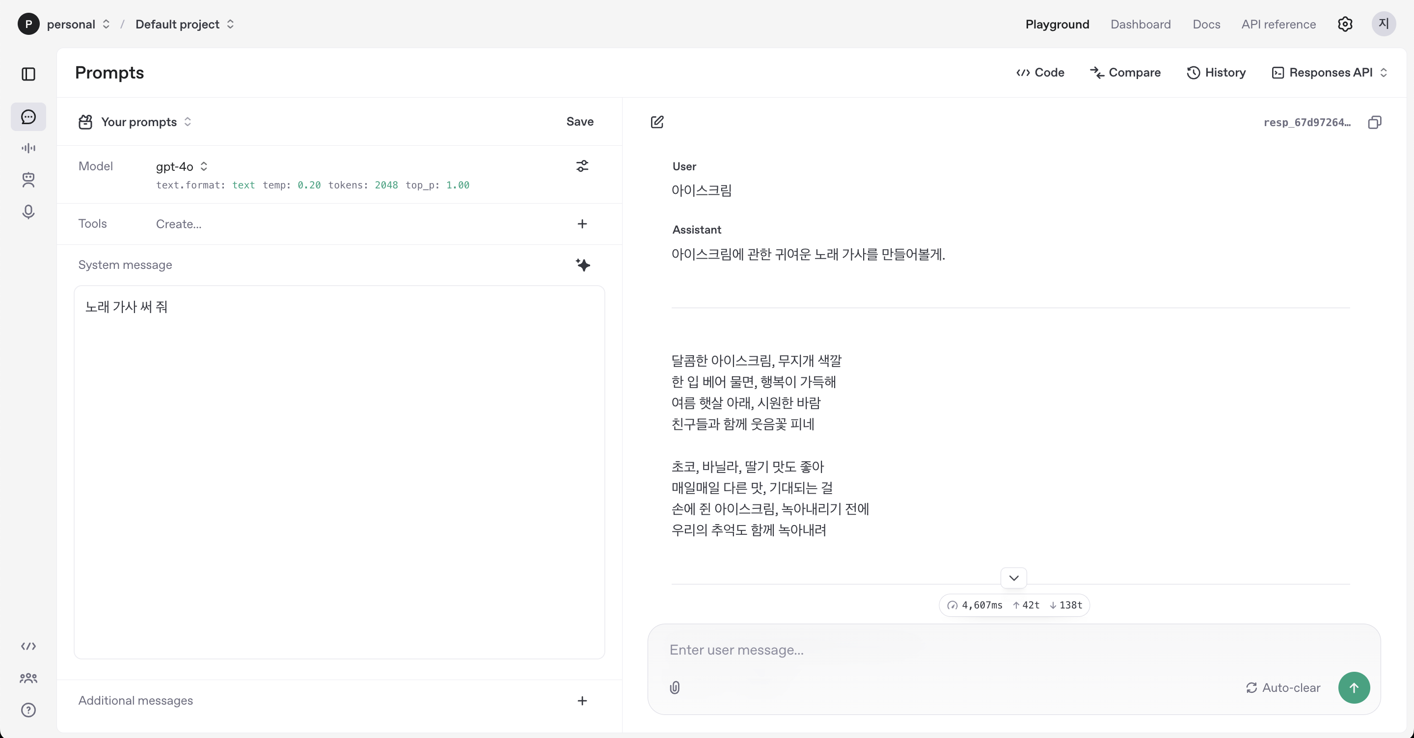The image size is (1414, 738).
Task: Click the new chat edit icon
Action: coord(657,122)
